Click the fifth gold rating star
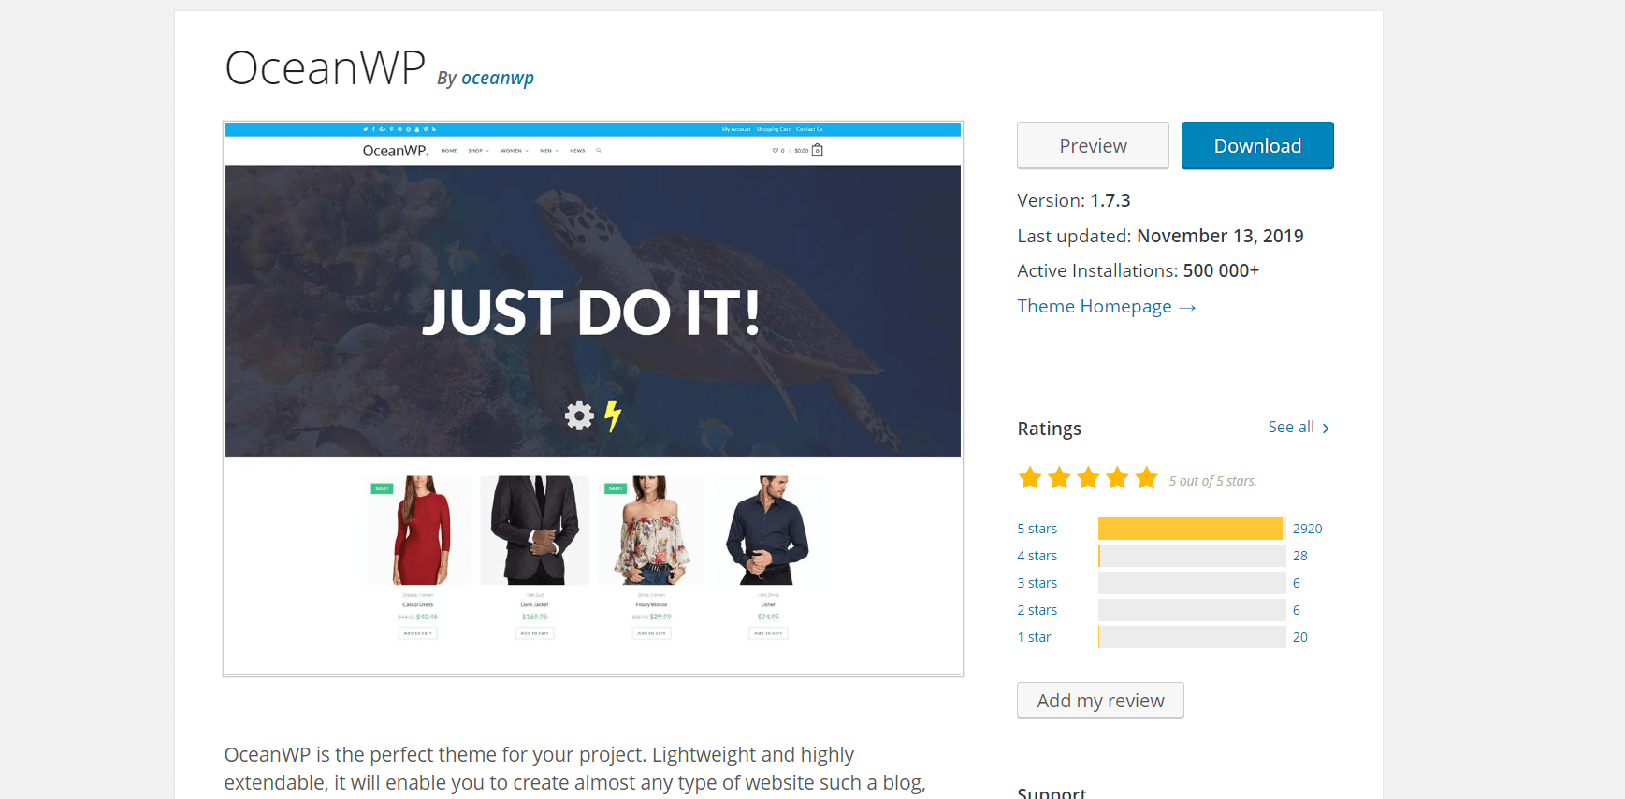The height and width of the screenshot is (799, 1625). tap(1146, 478)
